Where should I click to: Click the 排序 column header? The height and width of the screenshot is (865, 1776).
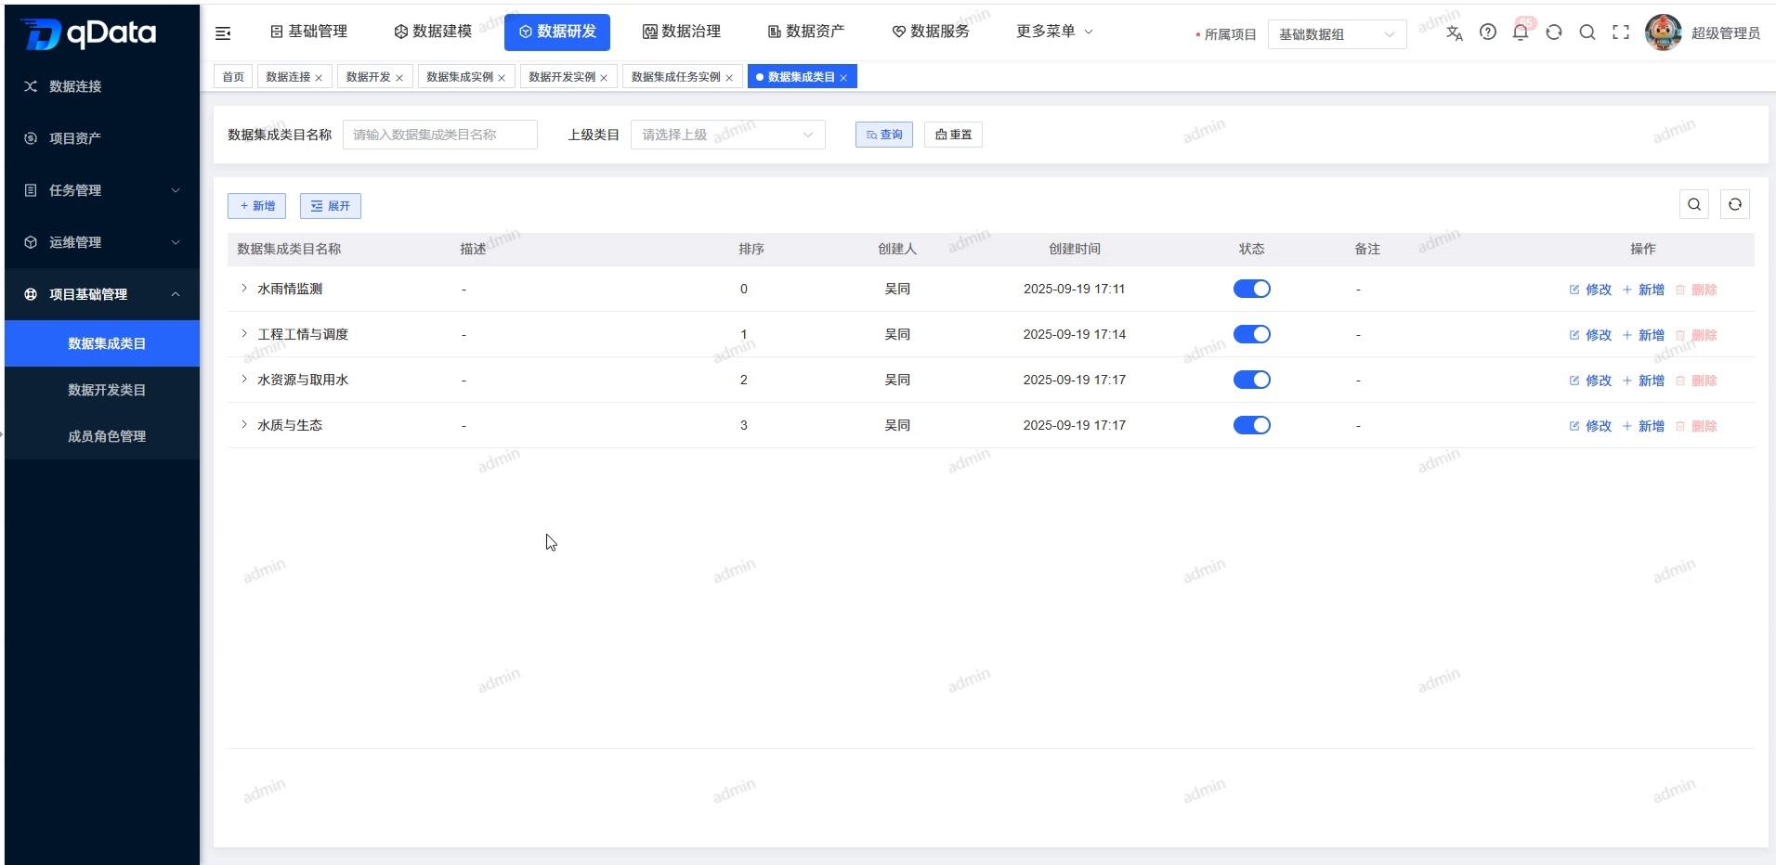751,249
